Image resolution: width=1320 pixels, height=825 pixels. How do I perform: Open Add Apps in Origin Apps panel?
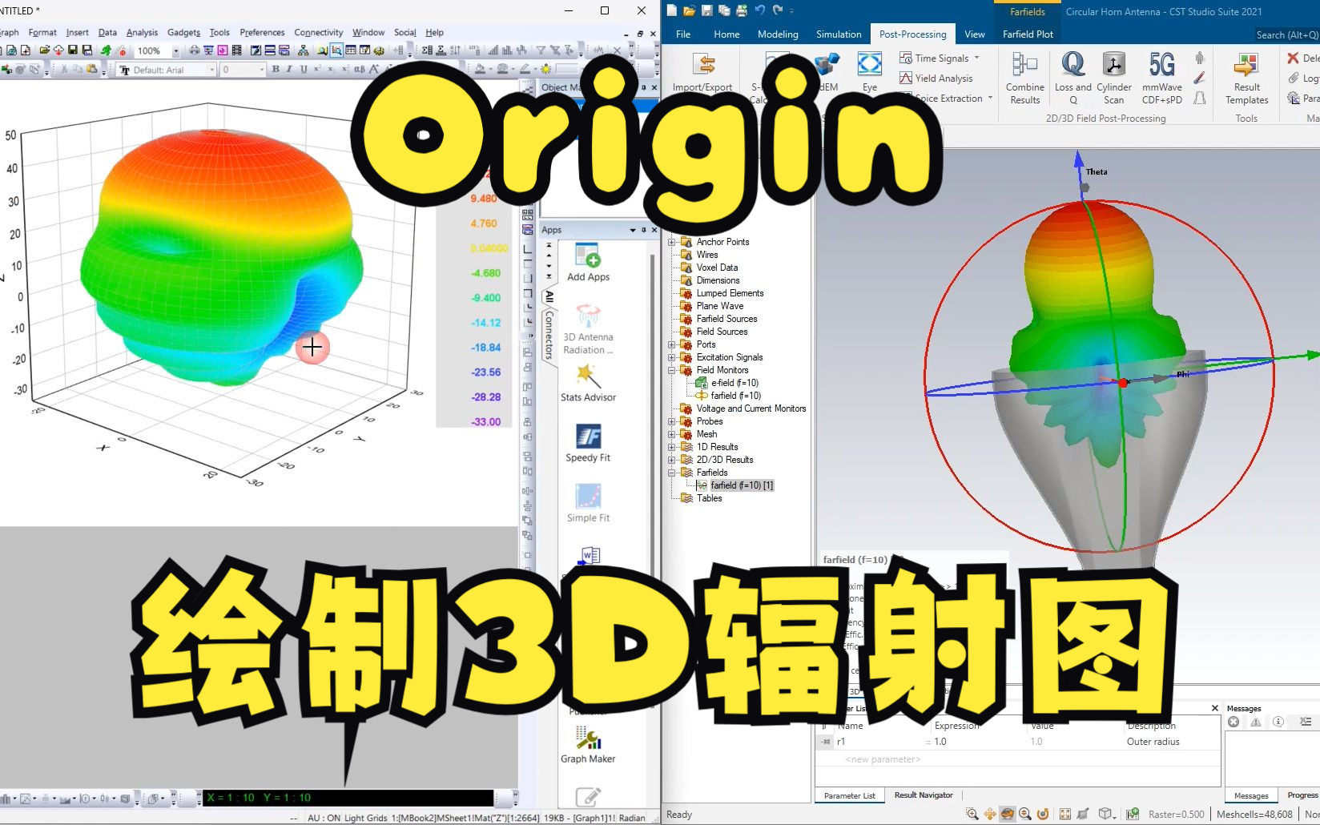[588, 263]
